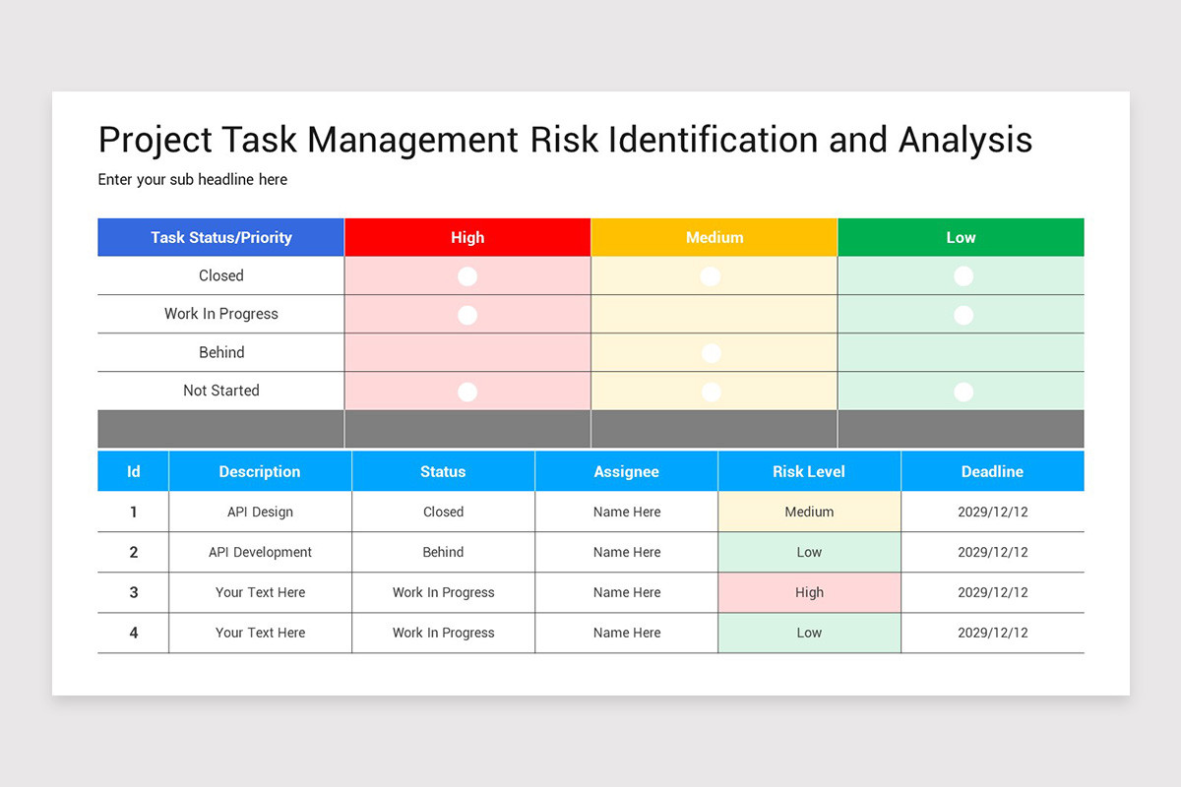This screenshot has height=787, width=1181.
Task: Select the API Development description cell
Action: point(259,552)
